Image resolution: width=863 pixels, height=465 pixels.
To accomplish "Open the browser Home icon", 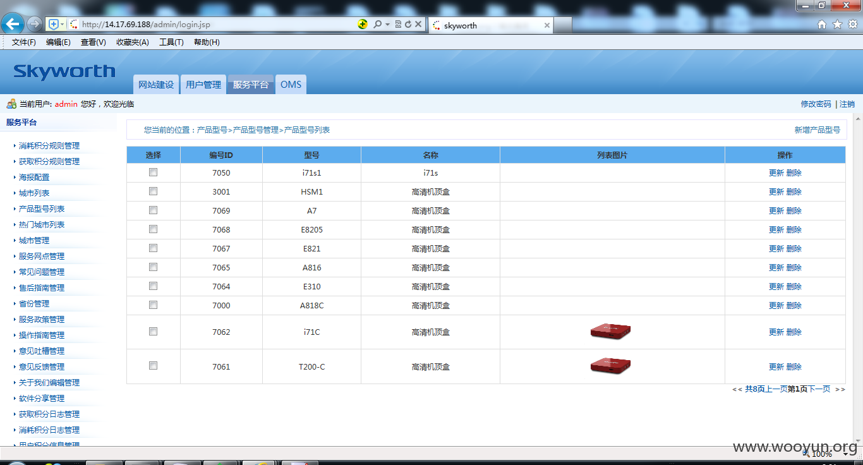I will [822, 24].
